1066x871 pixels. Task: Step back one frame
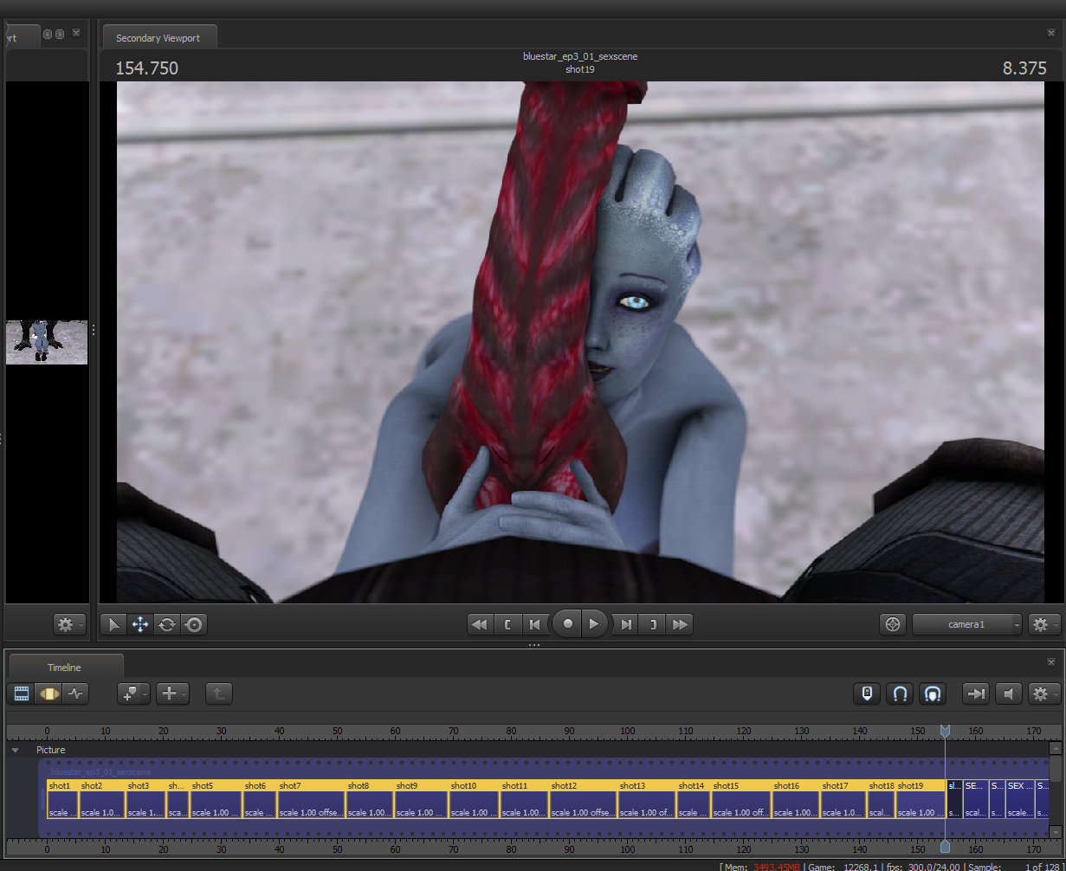(534, 624)
